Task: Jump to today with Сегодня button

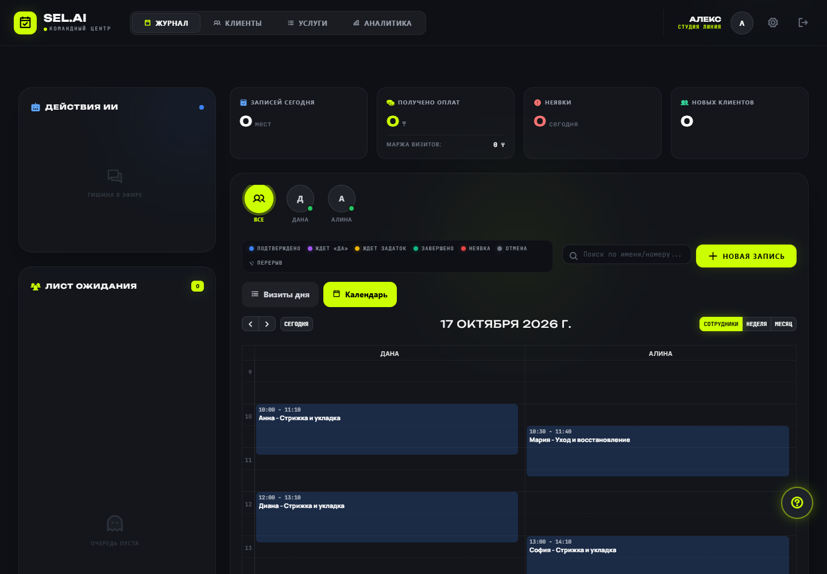Action: [x=296, y=324]
